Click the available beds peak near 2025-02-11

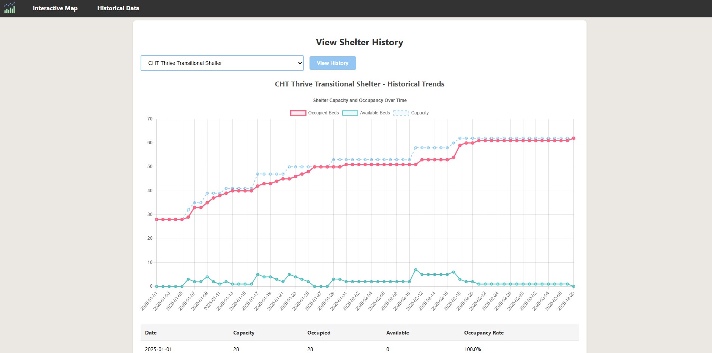(x=415, y=270)
